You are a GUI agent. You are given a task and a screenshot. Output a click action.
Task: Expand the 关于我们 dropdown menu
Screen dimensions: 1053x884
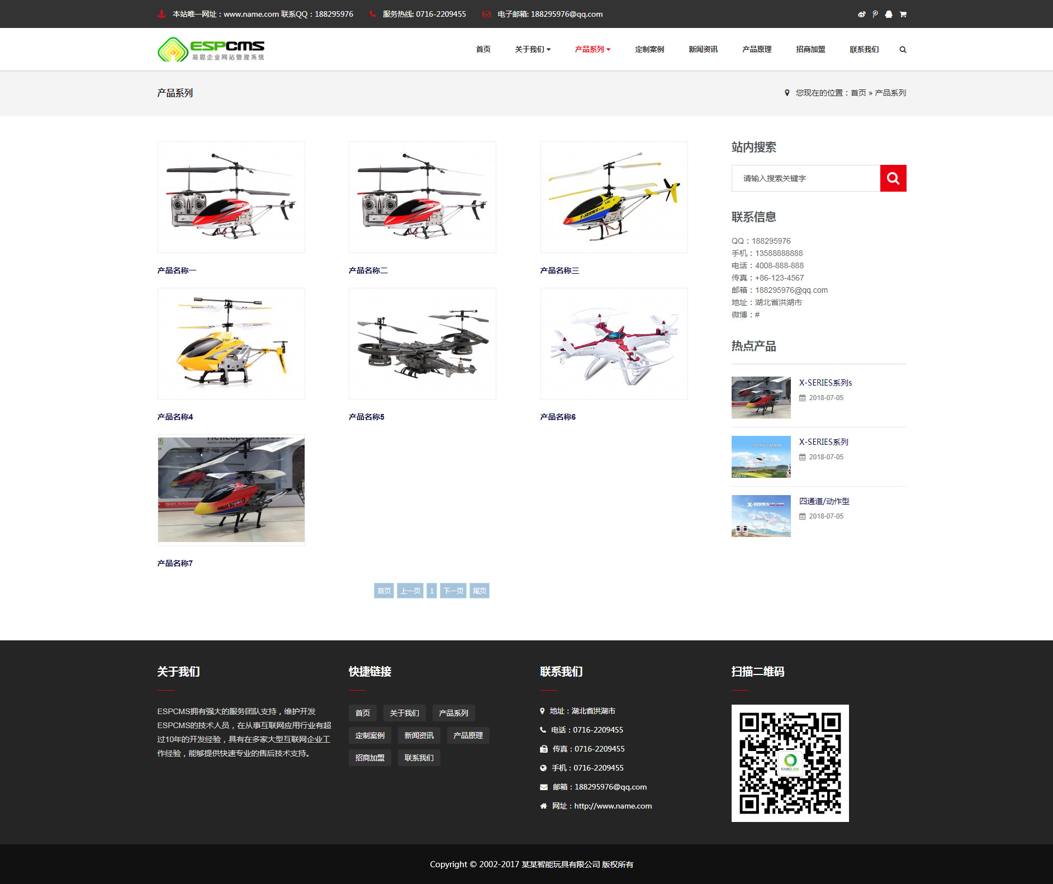533,50
